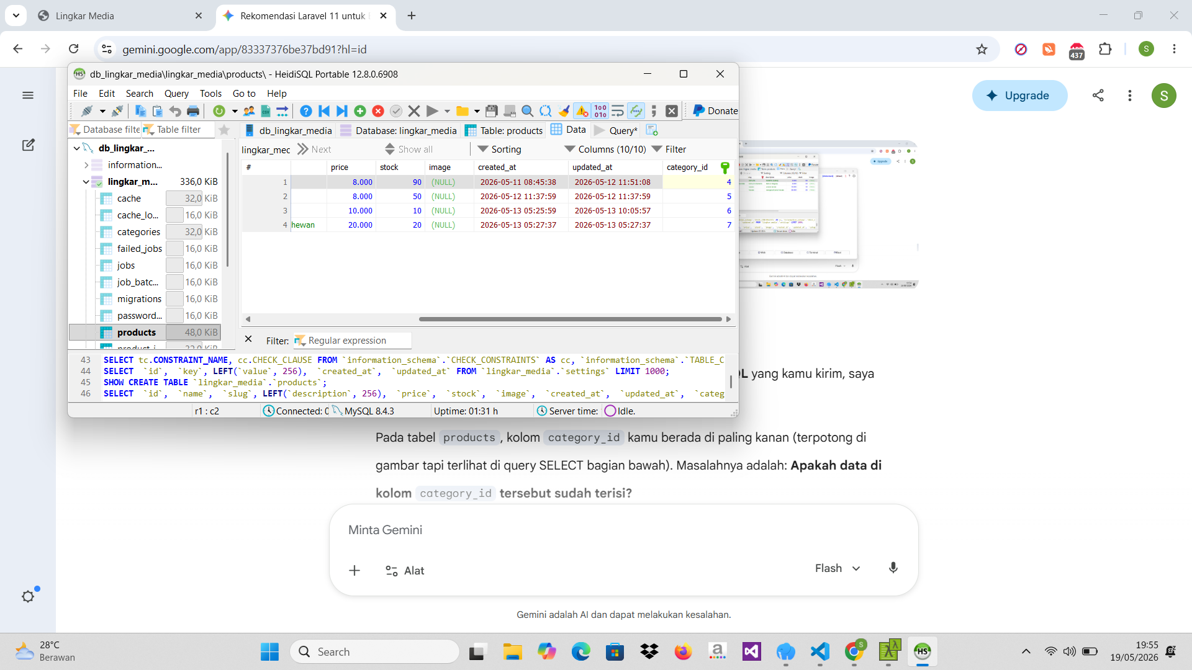Open the Columns (10/10) dropdown

pos(605,150)
